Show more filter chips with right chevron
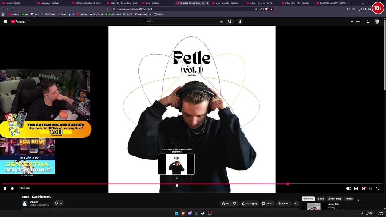This screenshot has width=386, height=217. pyautogui.click(x=358, y=199)
